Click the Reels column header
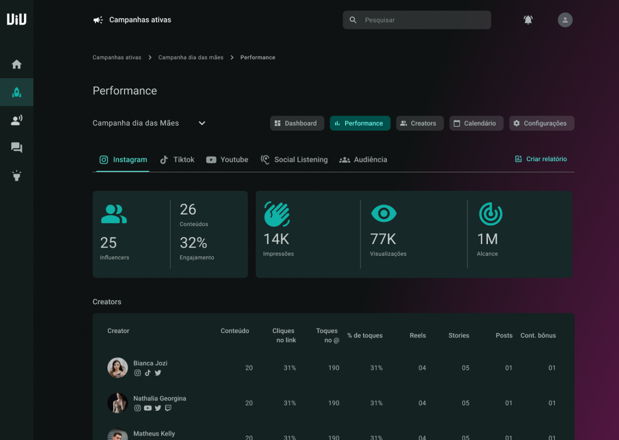Viewport: 619px width, 440px height. (x=418, y=336)
